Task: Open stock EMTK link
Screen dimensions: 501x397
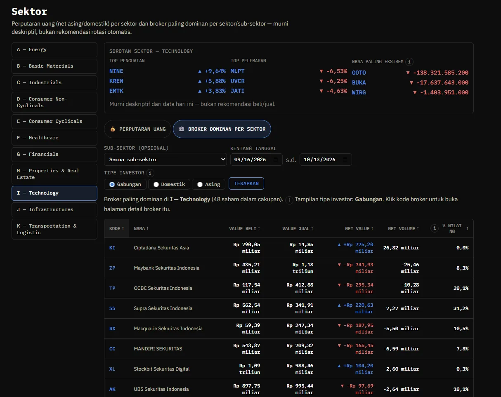Action: point(116,91)
